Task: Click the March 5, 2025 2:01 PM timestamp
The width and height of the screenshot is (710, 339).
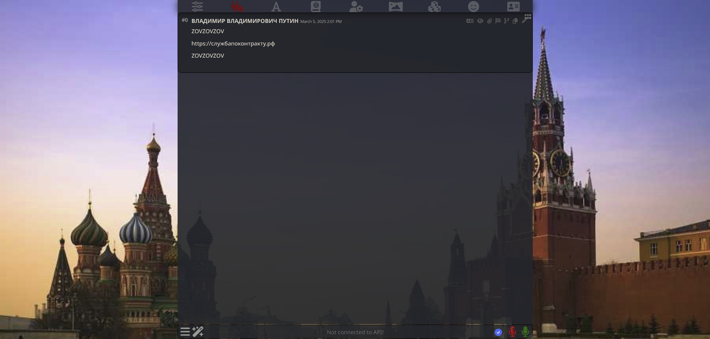Action: (x=321, y=21)
